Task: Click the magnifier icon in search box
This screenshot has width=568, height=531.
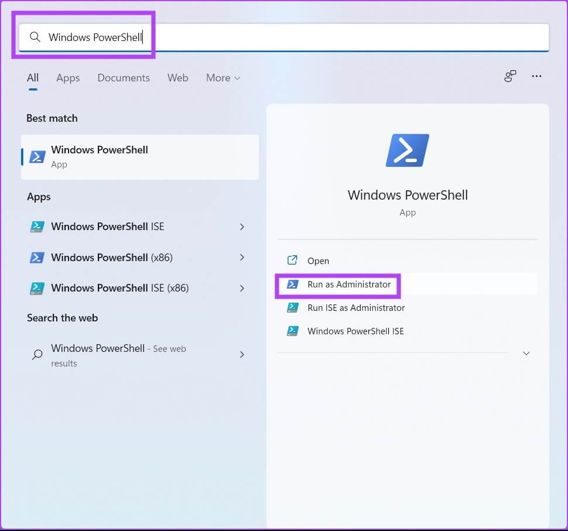Action: [35, 37]
